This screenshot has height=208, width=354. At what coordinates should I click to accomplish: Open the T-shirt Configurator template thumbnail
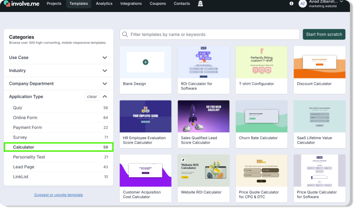point(261,62)
